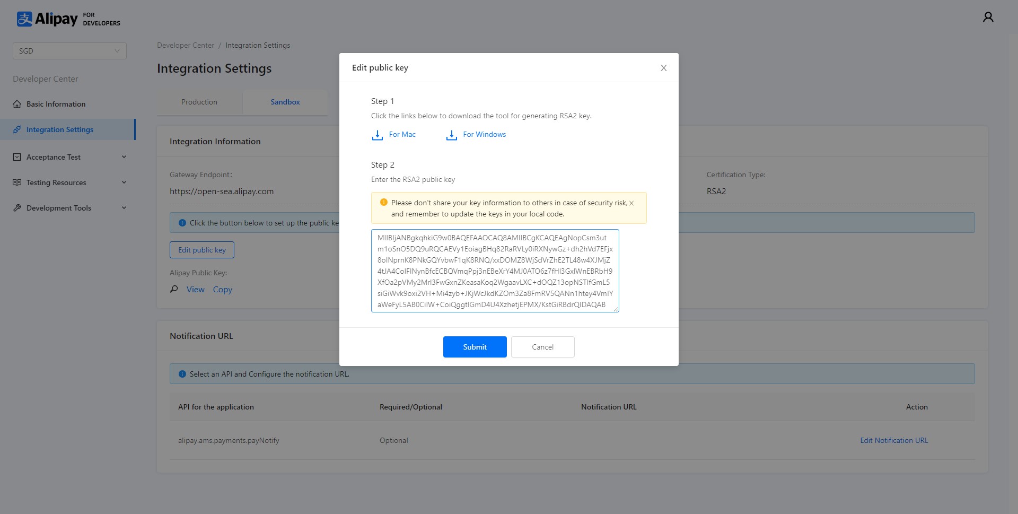The image size is (1018, 514).
Task: Select the Sandbox tab
Action: point(285,102)
